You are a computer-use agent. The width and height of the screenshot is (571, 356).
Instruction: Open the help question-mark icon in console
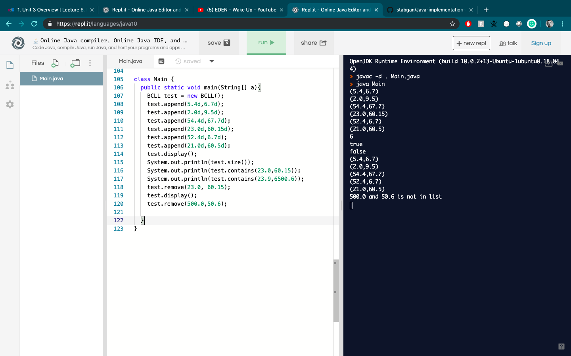click(562, 346)
